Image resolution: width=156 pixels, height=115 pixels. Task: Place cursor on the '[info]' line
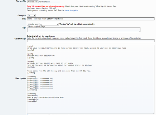coord(30,46)
